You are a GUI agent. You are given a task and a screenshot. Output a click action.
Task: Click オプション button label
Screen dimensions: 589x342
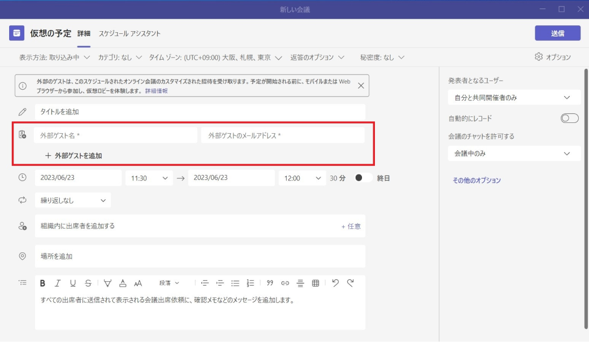(x=558, y=57)
